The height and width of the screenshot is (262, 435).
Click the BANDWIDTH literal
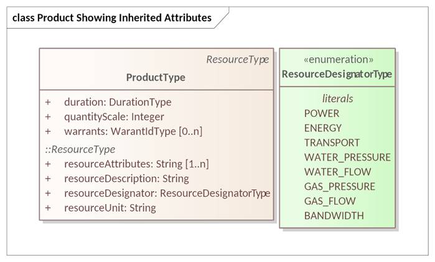click(334, 215)
